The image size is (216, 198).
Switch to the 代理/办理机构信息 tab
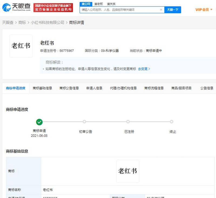(x=123, y=88)
